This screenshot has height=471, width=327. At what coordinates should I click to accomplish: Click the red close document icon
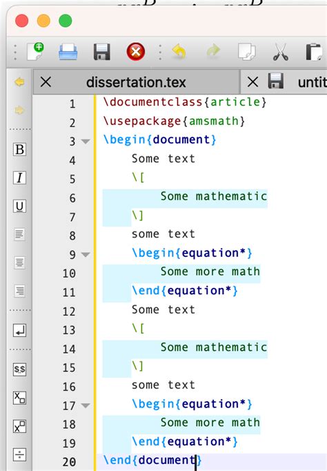[x=136, y=52]
